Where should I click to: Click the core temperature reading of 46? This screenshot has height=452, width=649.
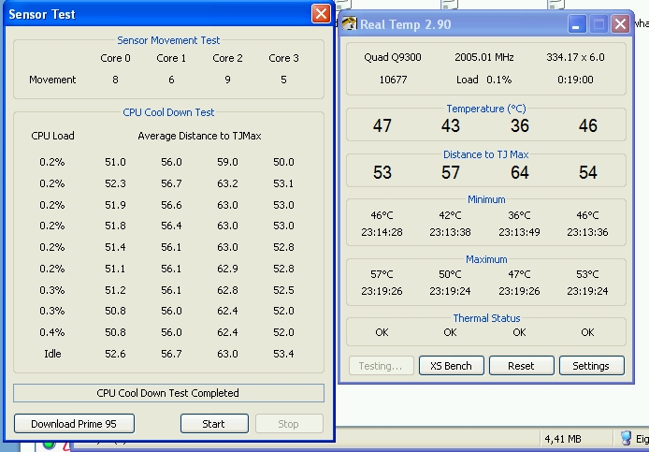pos(587,125)
